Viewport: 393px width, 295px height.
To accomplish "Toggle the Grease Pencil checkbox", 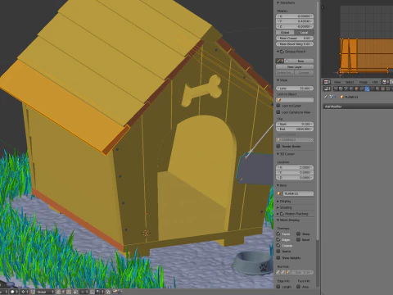I will coord(282,52).
